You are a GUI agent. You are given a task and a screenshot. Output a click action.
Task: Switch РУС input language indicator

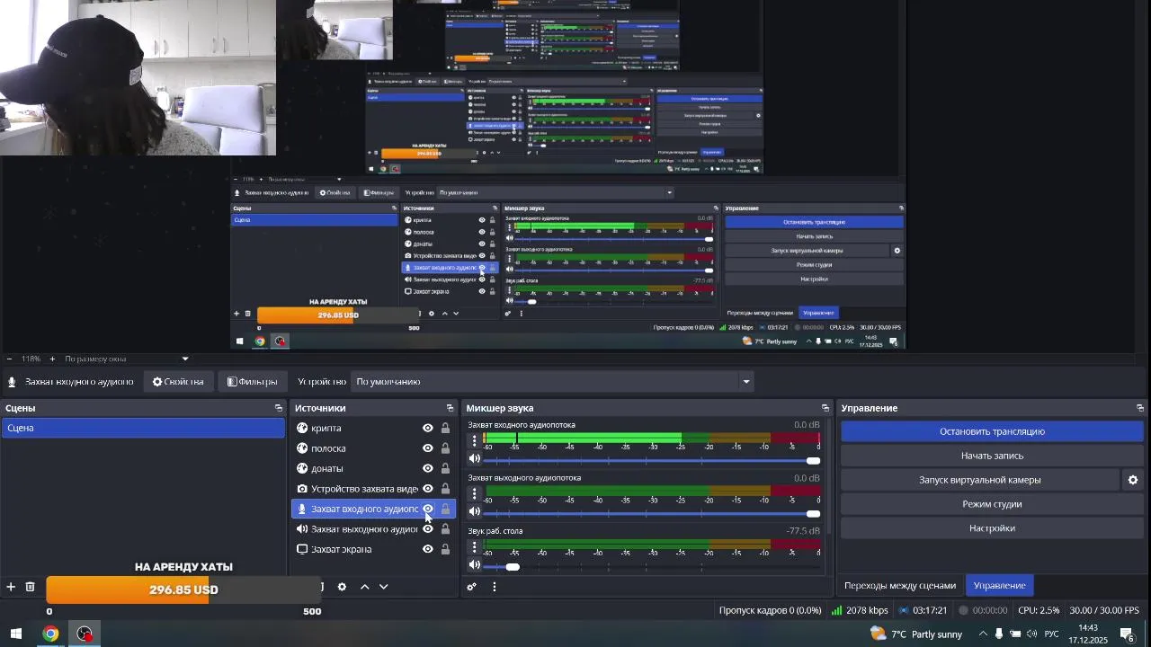click(x=1051, y=634)
